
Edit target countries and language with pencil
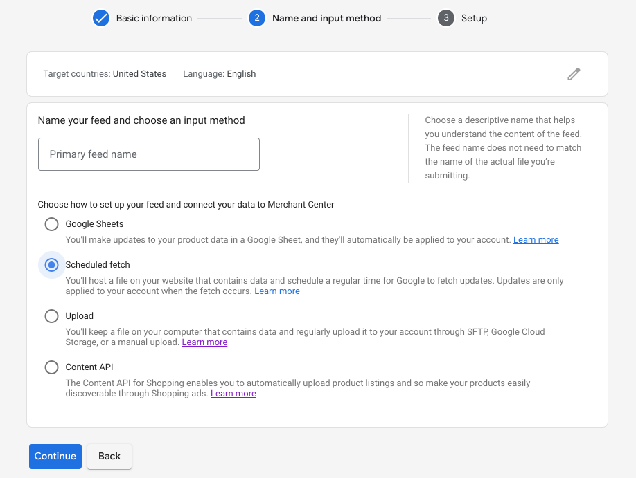[574, 74]
